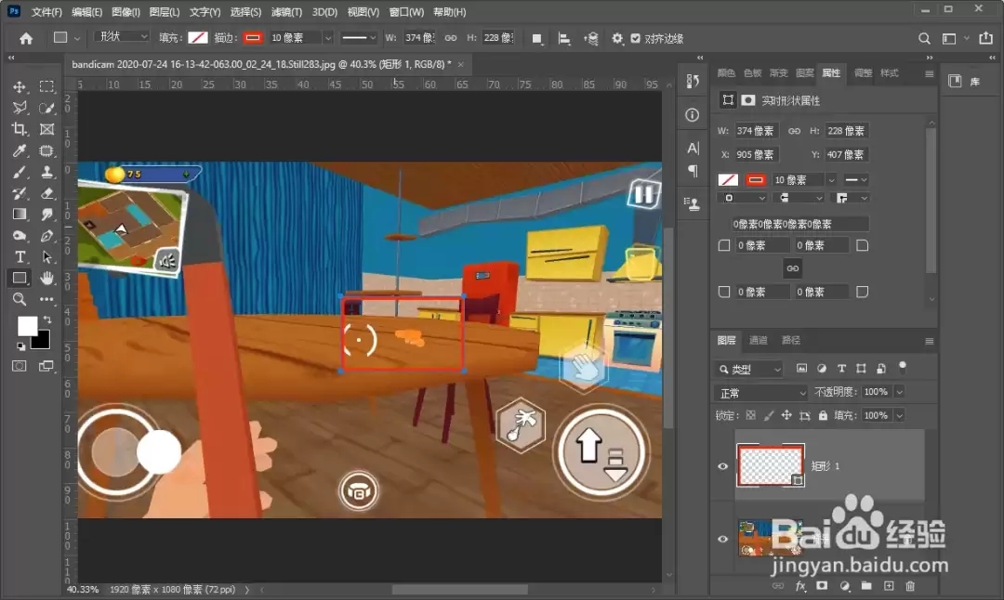This screenshot has height=600, width=1004.
Task: Select the Horizontal Type tool
Action: (20, 257)
